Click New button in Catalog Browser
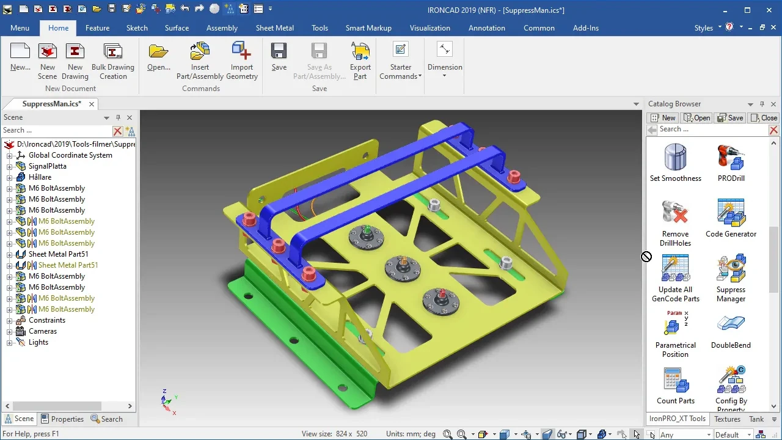The image size is (782, 440). 663,118
